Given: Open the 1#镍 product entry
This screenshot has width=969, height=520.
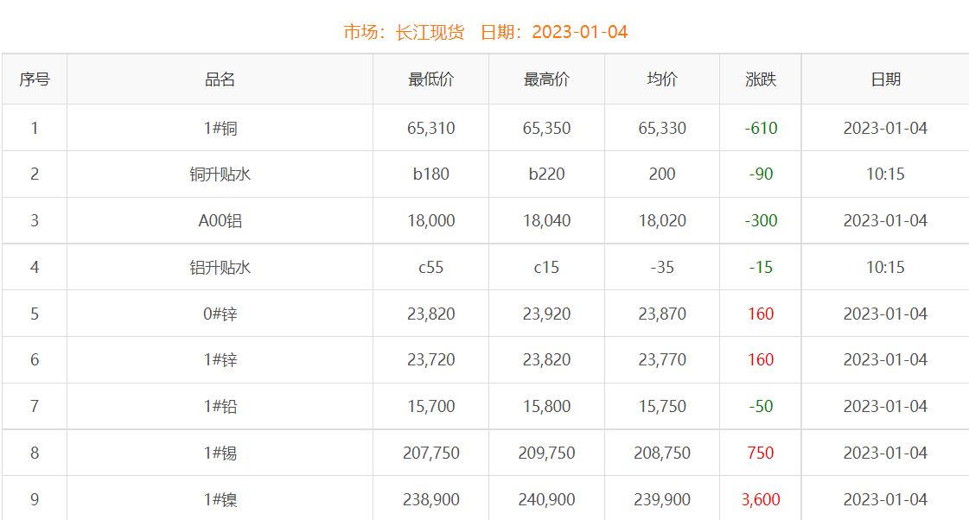Looking at the screenshot, I should (x=220, y=500).
